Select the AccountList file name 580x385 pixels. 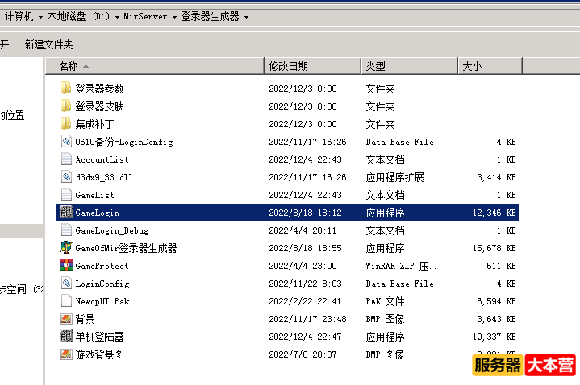tap(102, 159)
